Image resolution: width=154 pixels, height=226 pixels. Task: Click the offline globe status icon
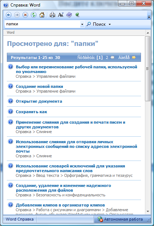click(100, 219)
